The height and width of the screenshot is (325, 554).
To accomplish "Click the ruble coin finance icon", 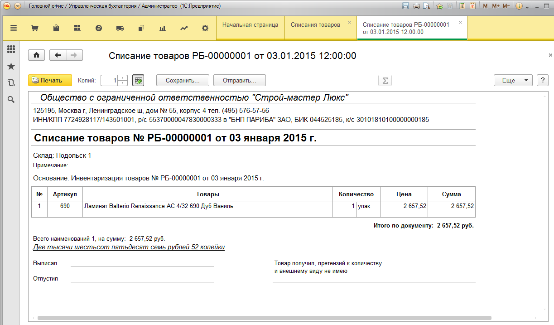I will [x=99, y=28].
